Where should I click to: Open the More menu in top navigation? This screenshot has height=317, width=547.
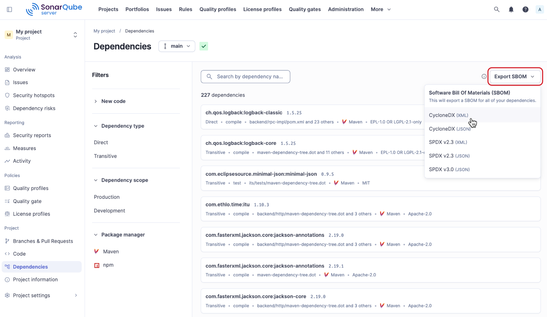[x=381, y=9]
